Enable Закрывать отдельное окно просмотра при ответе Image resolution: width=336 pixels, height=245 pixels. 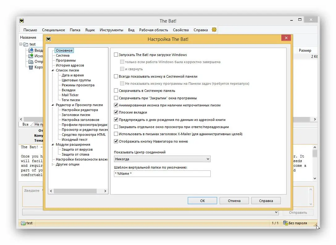[x=116, y=127]
